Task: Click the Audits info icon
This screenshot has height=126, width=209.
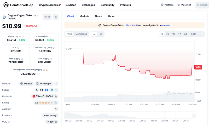Action: tap(10, 109)
